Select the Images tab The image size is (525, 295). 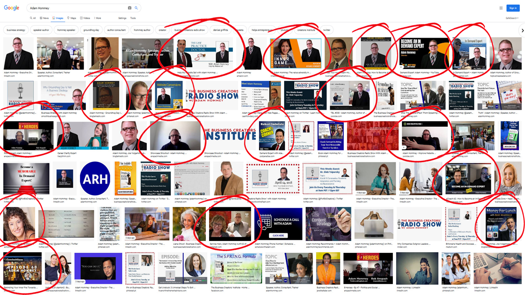[58, 18]
